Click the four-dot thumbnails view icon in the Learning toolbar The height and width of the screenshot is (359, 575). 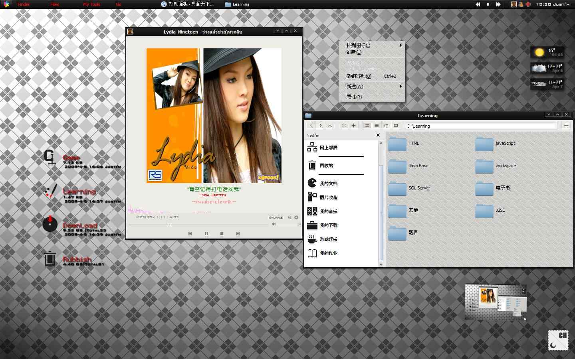pos(344,126)
